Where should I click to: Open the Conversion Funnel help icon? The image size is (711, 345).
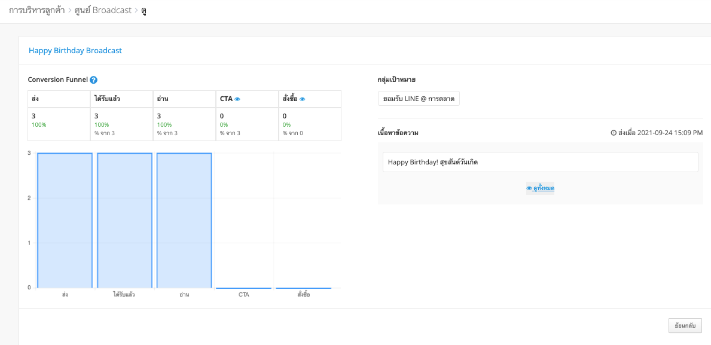point(93,80)
